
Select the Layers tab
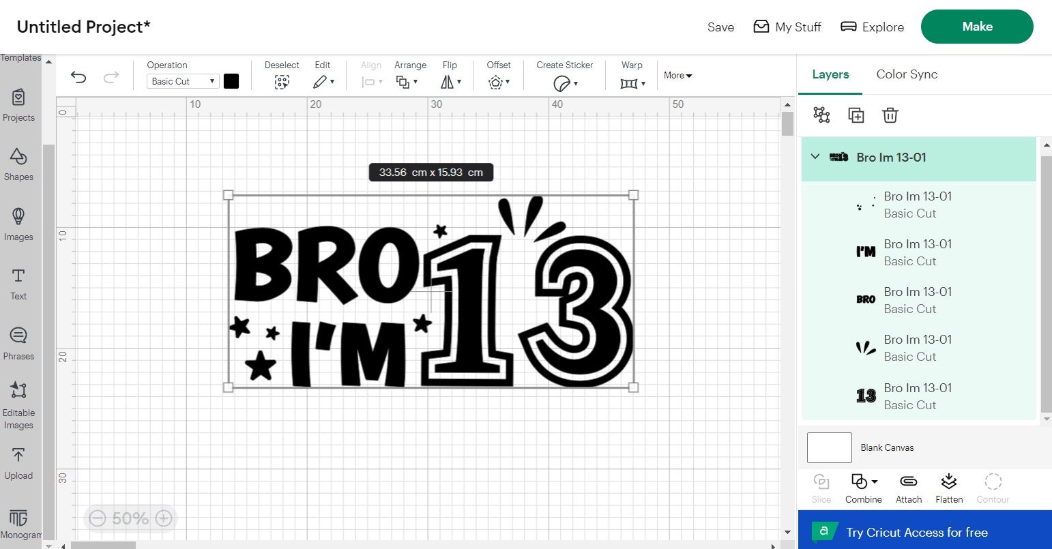click(x=830, y=74)
